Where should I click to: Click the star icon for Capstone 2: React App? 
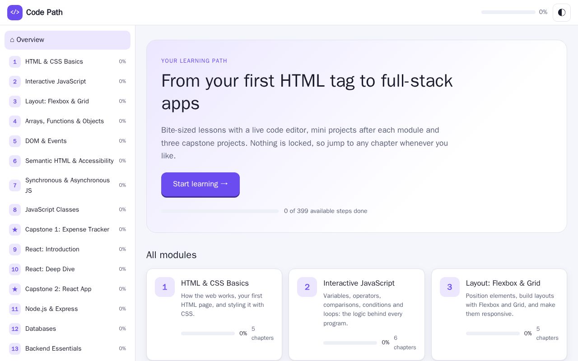tap(15, 289)
